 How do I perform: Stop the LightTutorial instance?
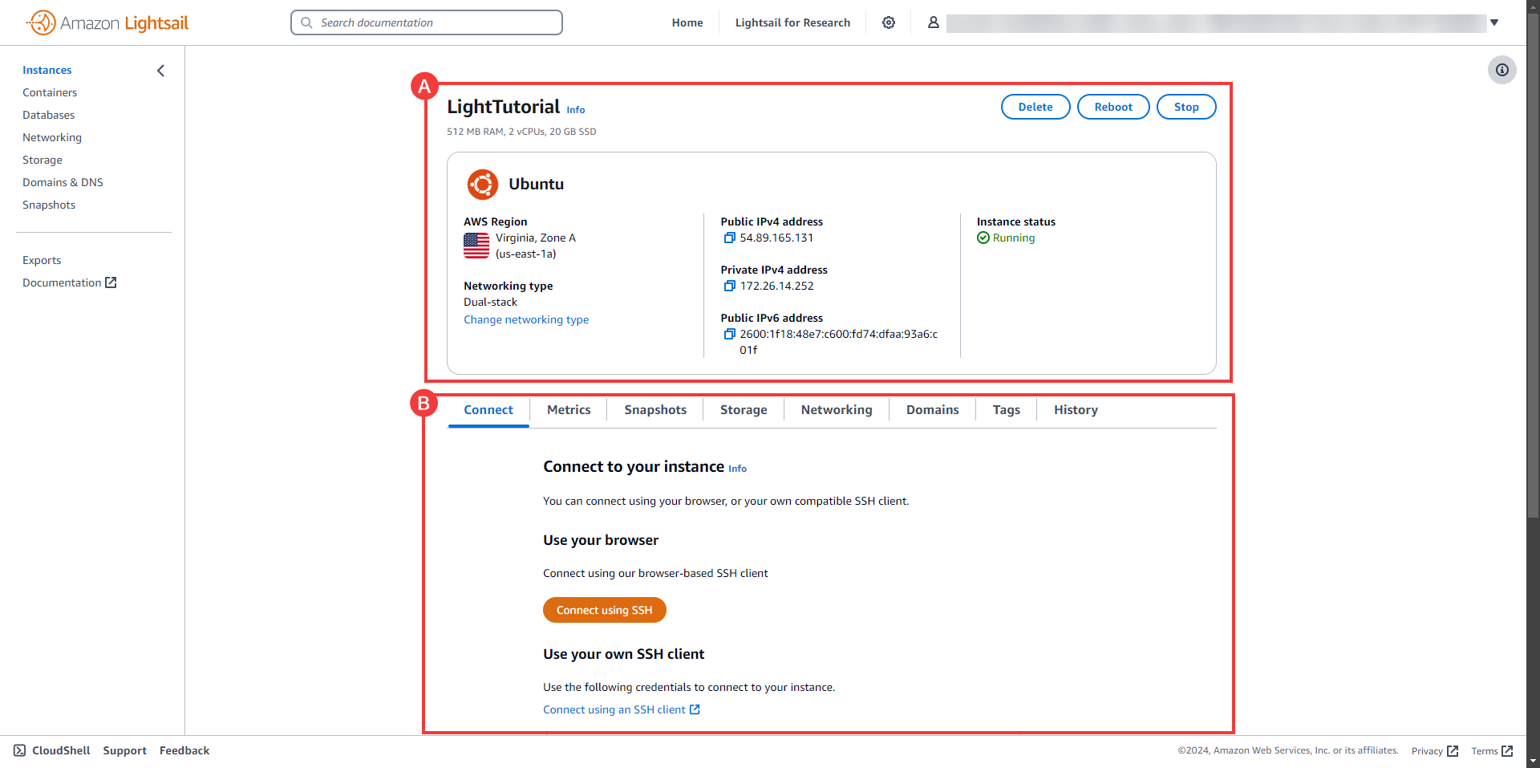pyautogui.click(x=1186, y=107)
